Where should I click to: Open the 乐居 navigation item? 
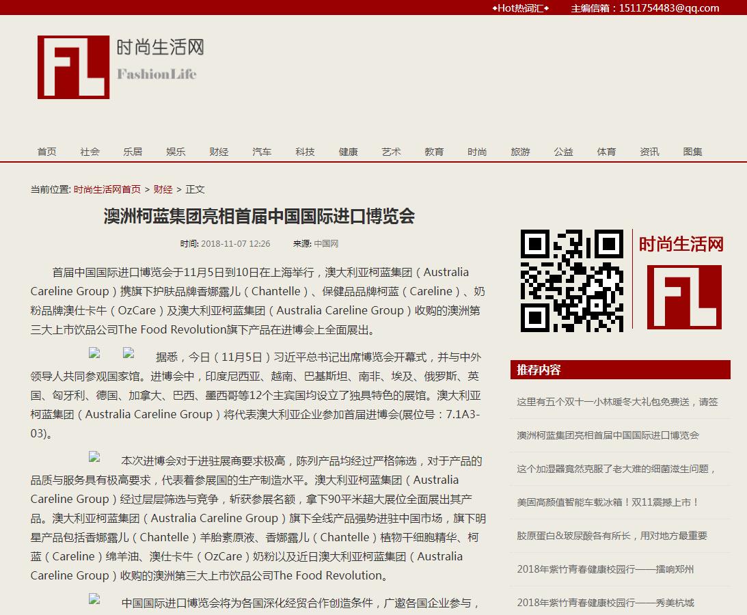(x=133, y=152)
